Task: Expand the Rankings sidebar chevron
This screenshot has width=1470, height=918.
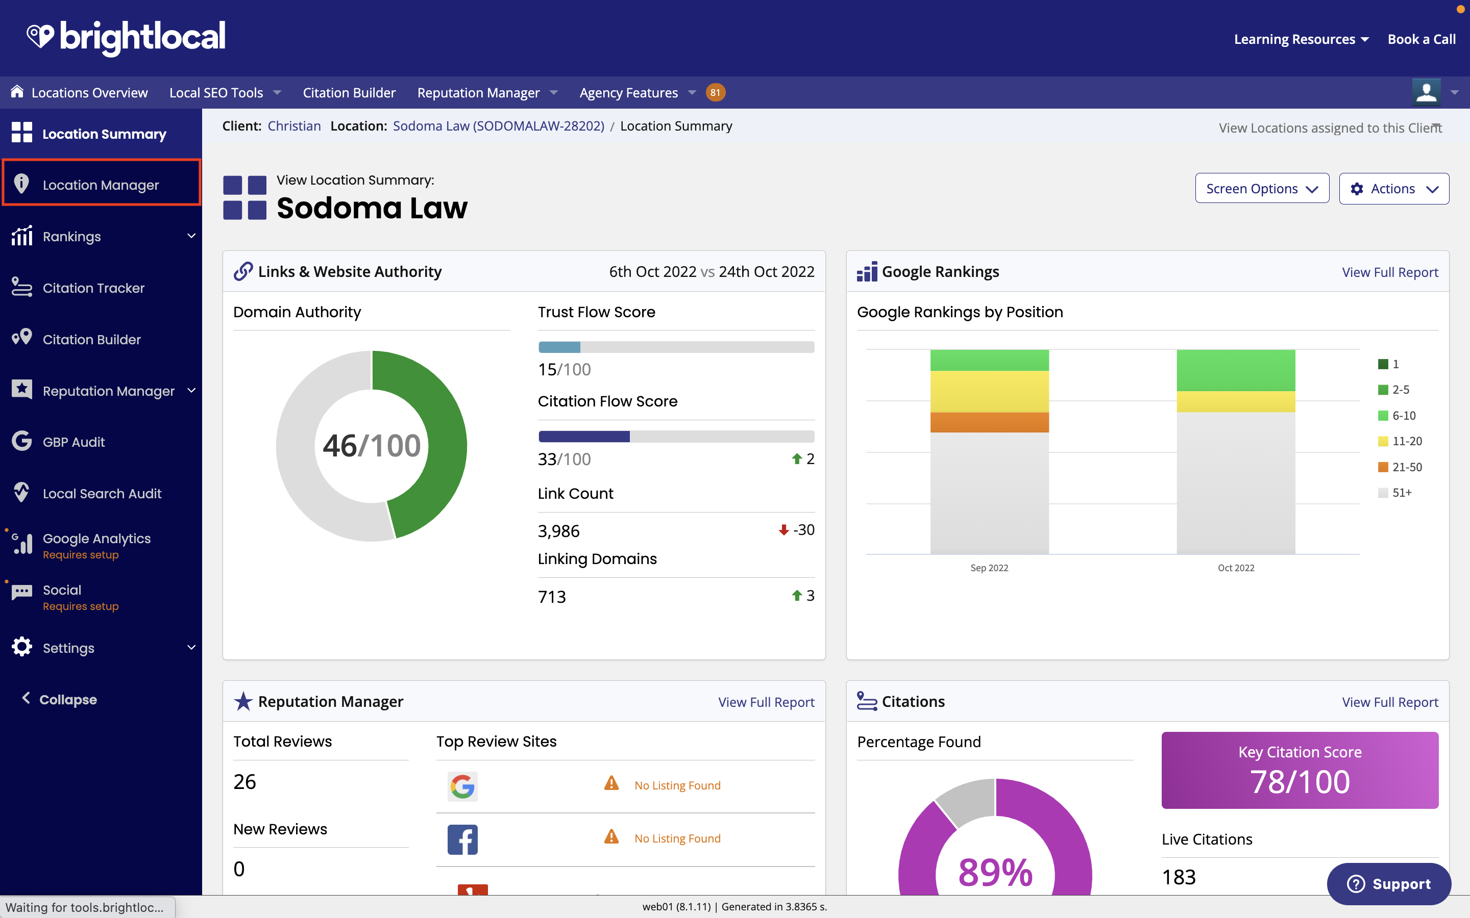Action: tap(191, 236)
